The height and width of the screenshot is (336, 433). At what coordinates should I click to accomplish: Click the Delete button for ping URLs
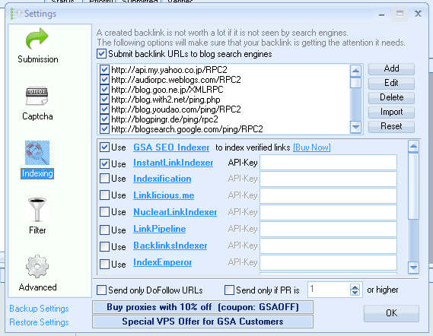point(391,97)
